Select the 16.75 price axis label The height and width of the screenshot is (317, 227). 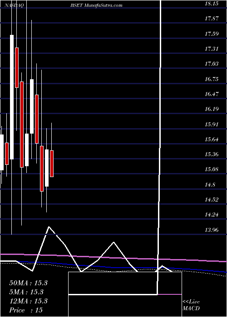pos(212,79)
